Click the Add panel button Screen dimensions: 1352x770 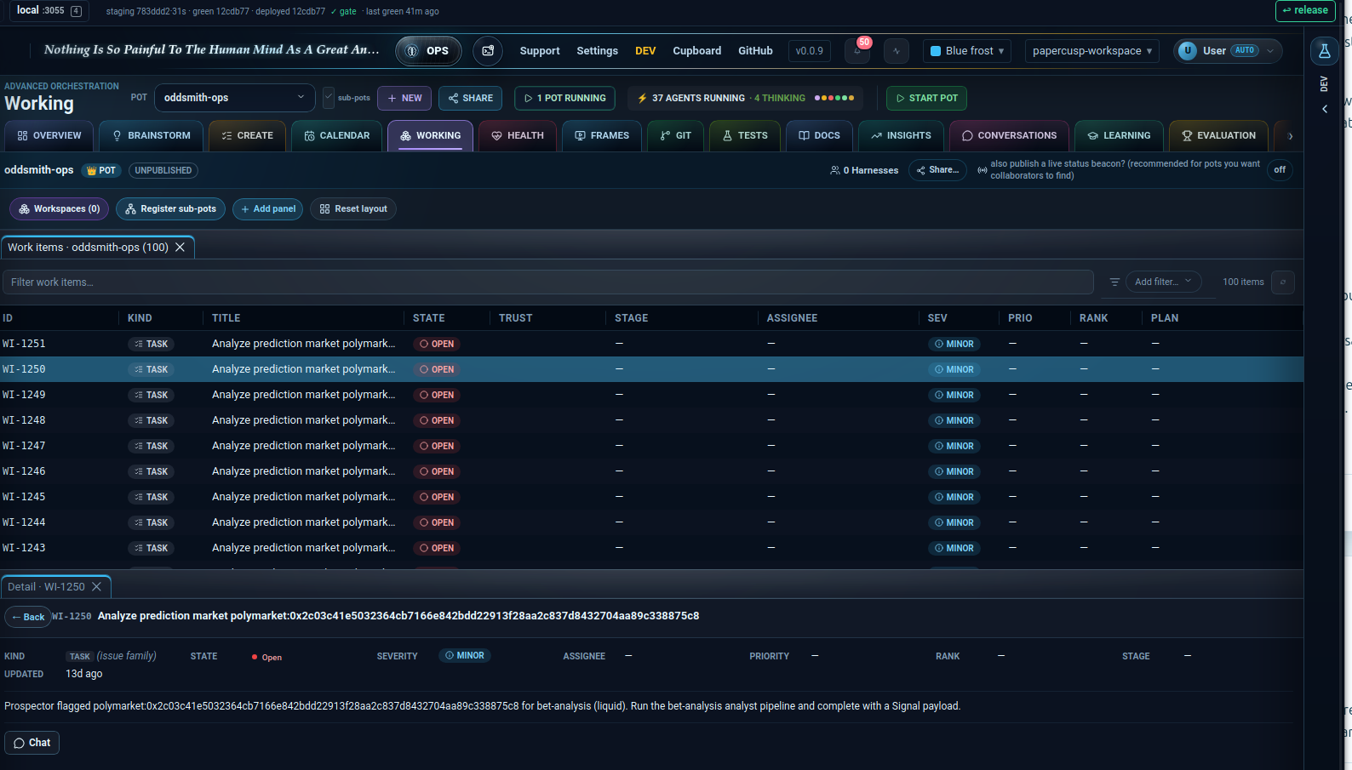[268, 209]
